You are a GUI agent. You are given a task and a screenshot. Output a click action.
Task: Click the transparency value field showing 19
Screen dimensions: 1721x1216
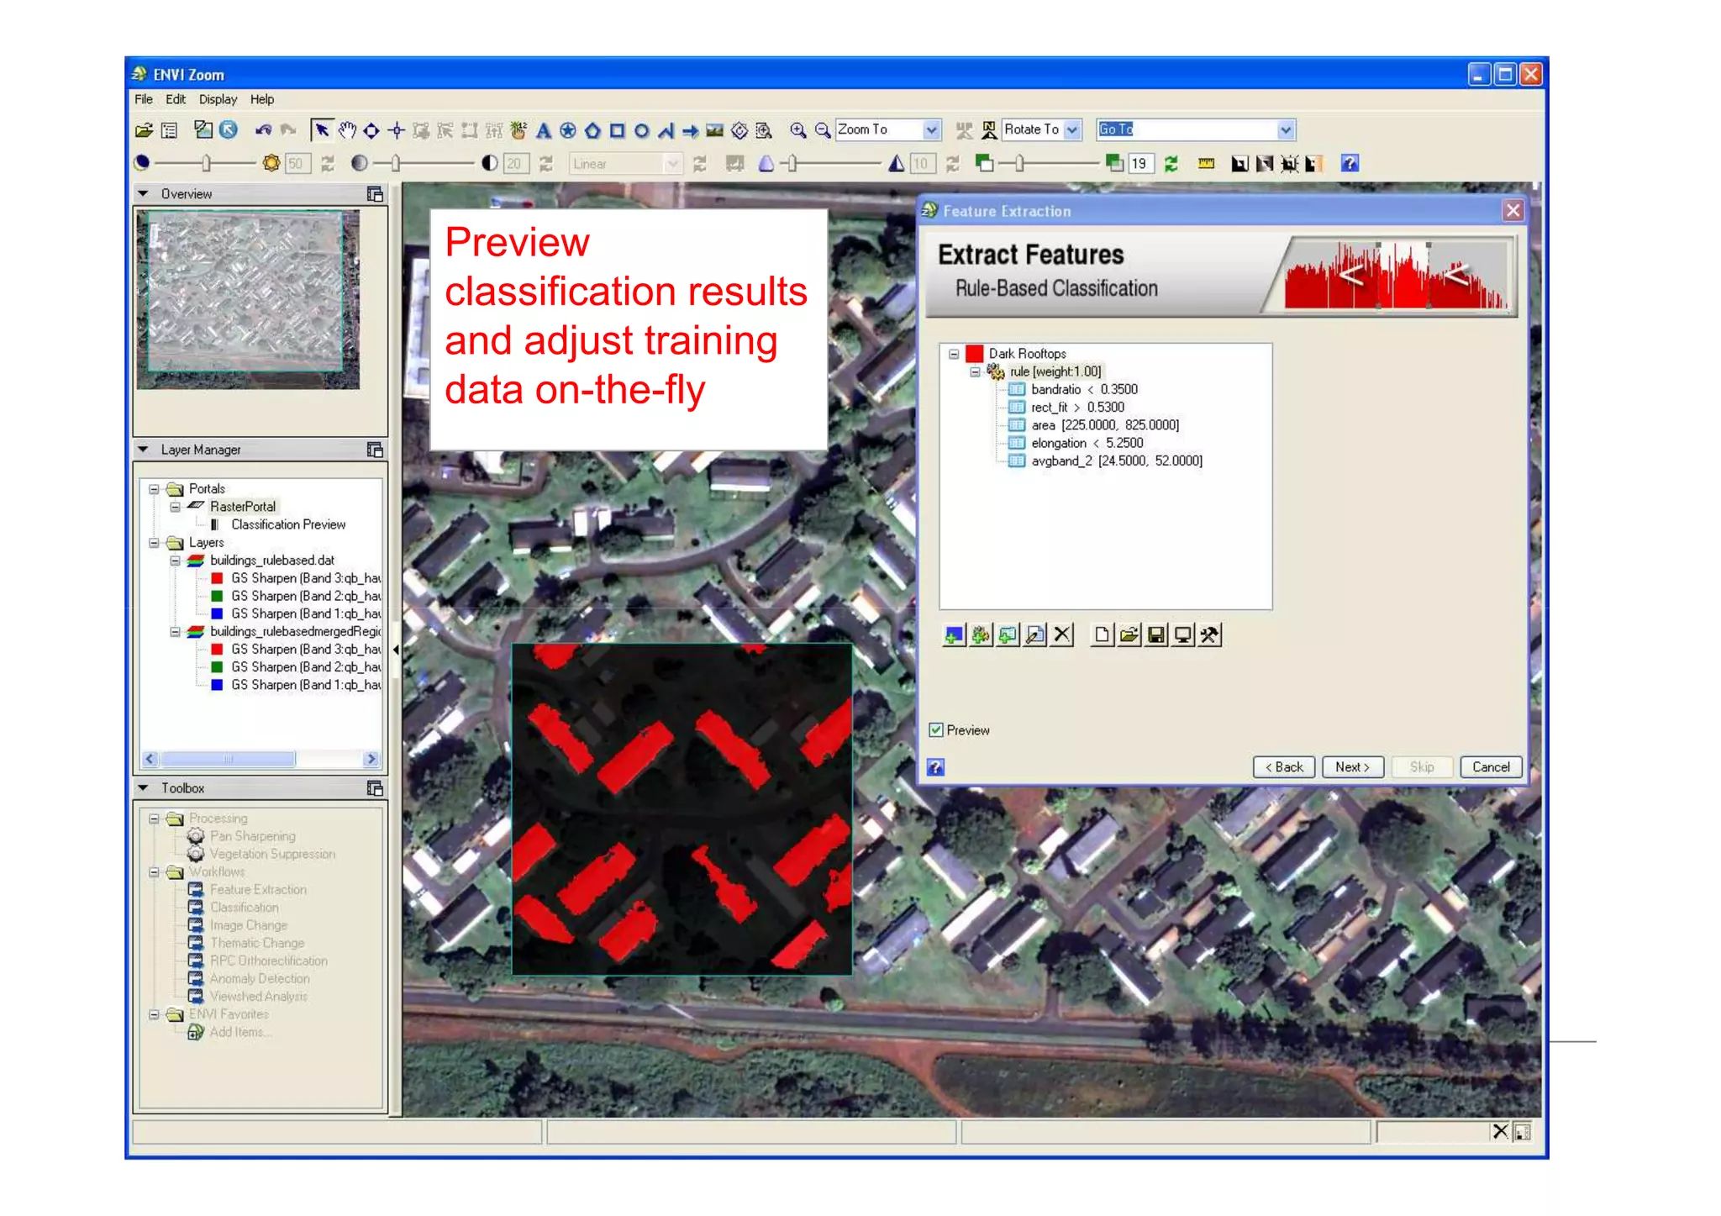pos(1139,164)
